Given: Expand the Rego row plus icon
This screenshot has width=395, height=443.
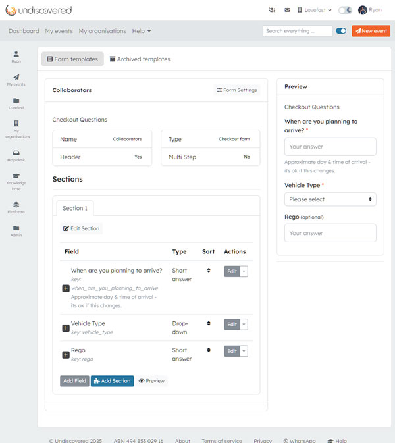Looking at the screenshot, I should (x=66, y=355).
